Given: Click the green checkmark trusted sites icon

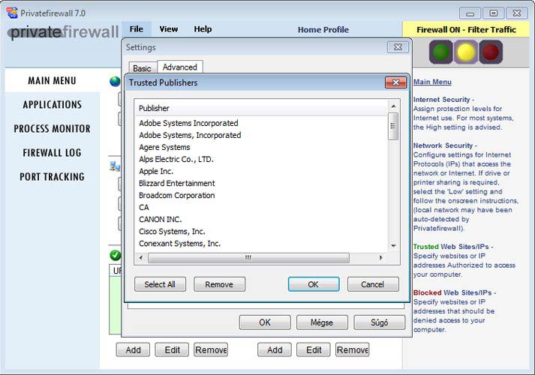Looking at the screenshot, I should [x=116, y=255].
